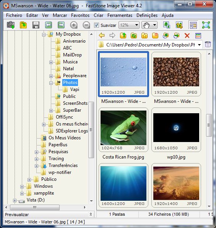216x228 pixels.
Task: Delete selected file with the red X icon
Action: (x=187, y=35)
